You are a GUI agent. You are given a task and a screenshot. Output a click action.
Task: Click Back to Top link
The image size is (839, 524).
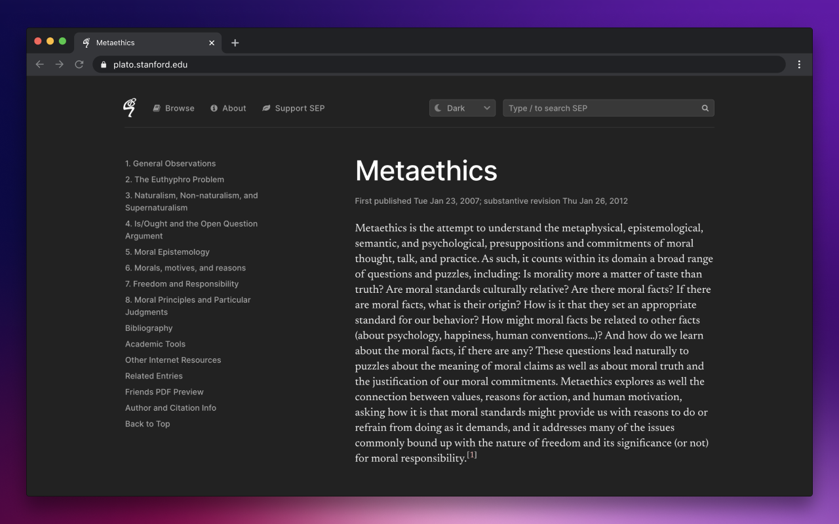pyautogui.click(x=147, y=424)
